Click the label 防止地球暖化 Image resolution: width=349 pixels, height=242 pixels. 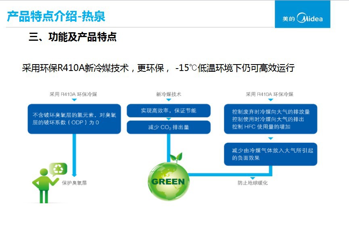tap(253, 183)
